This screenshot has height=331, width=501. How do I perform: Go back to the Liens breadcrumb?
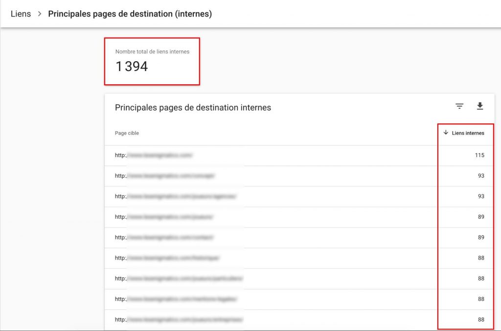coord(21,14)
